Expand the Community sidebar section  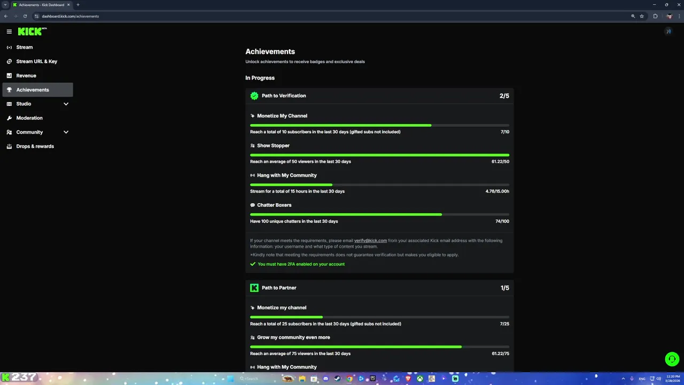(66, 132)
